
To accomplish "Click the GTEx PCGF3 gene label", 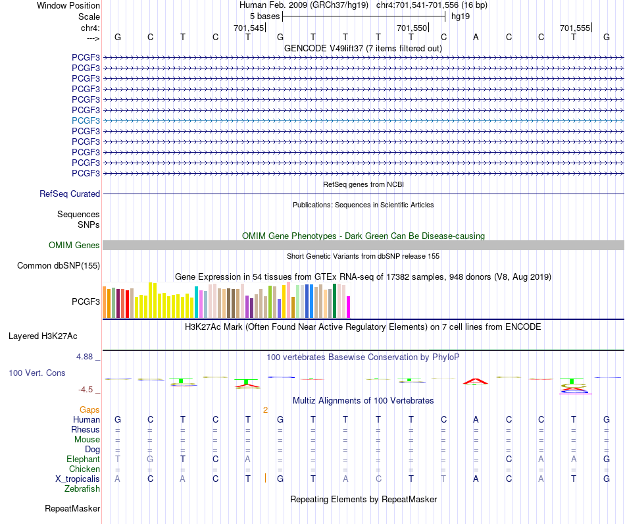I will click(86, 301).
